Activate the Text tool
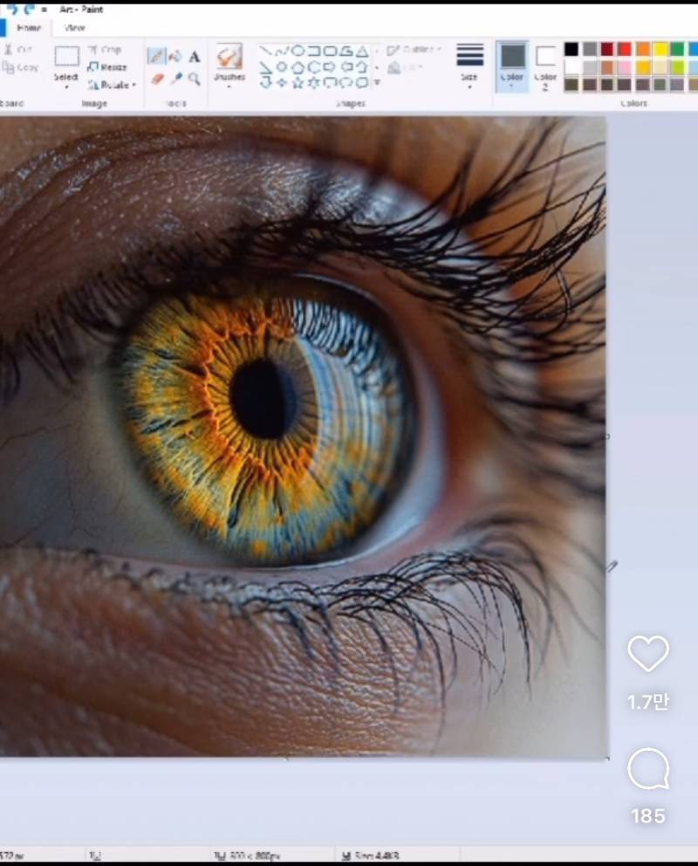The image size is (698, 866). (195, 57)
